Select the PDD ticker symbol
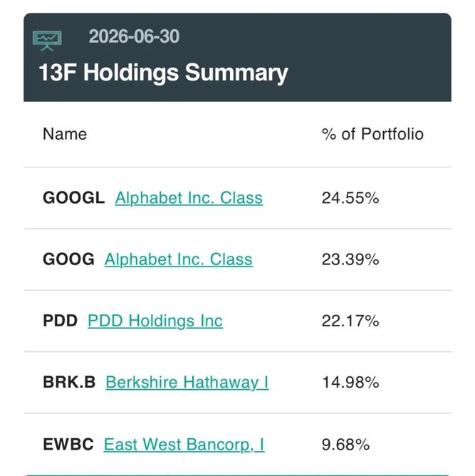This screenshot has width=475, height=476. click(60, 321)
